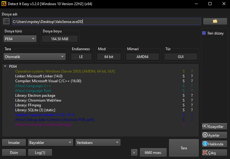Image resolution: width=230 pixels, height=159 pixels.
Task: Click S link on SQLite row
Action: [184, 110]
